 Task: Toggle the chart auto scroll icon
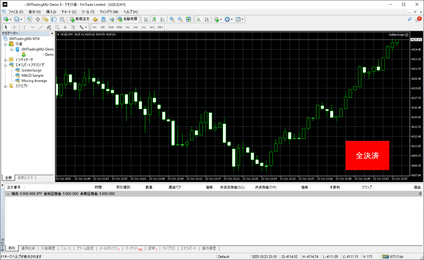(x=199, y=19)
